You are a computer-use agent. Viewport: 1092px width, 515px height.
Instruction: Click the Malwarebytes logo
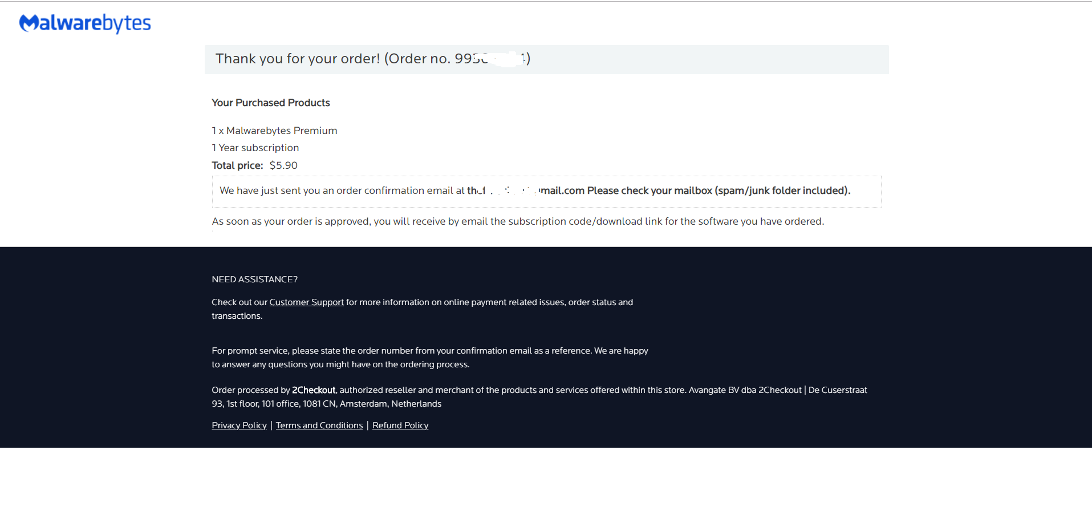[86, 23]
